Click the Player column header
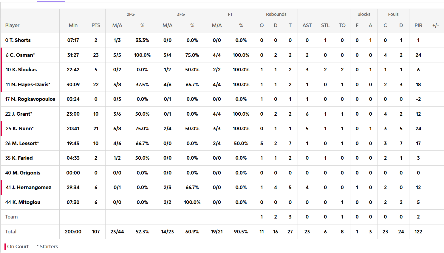The height and width of the screenshot is (253, 444). [12, 25]
